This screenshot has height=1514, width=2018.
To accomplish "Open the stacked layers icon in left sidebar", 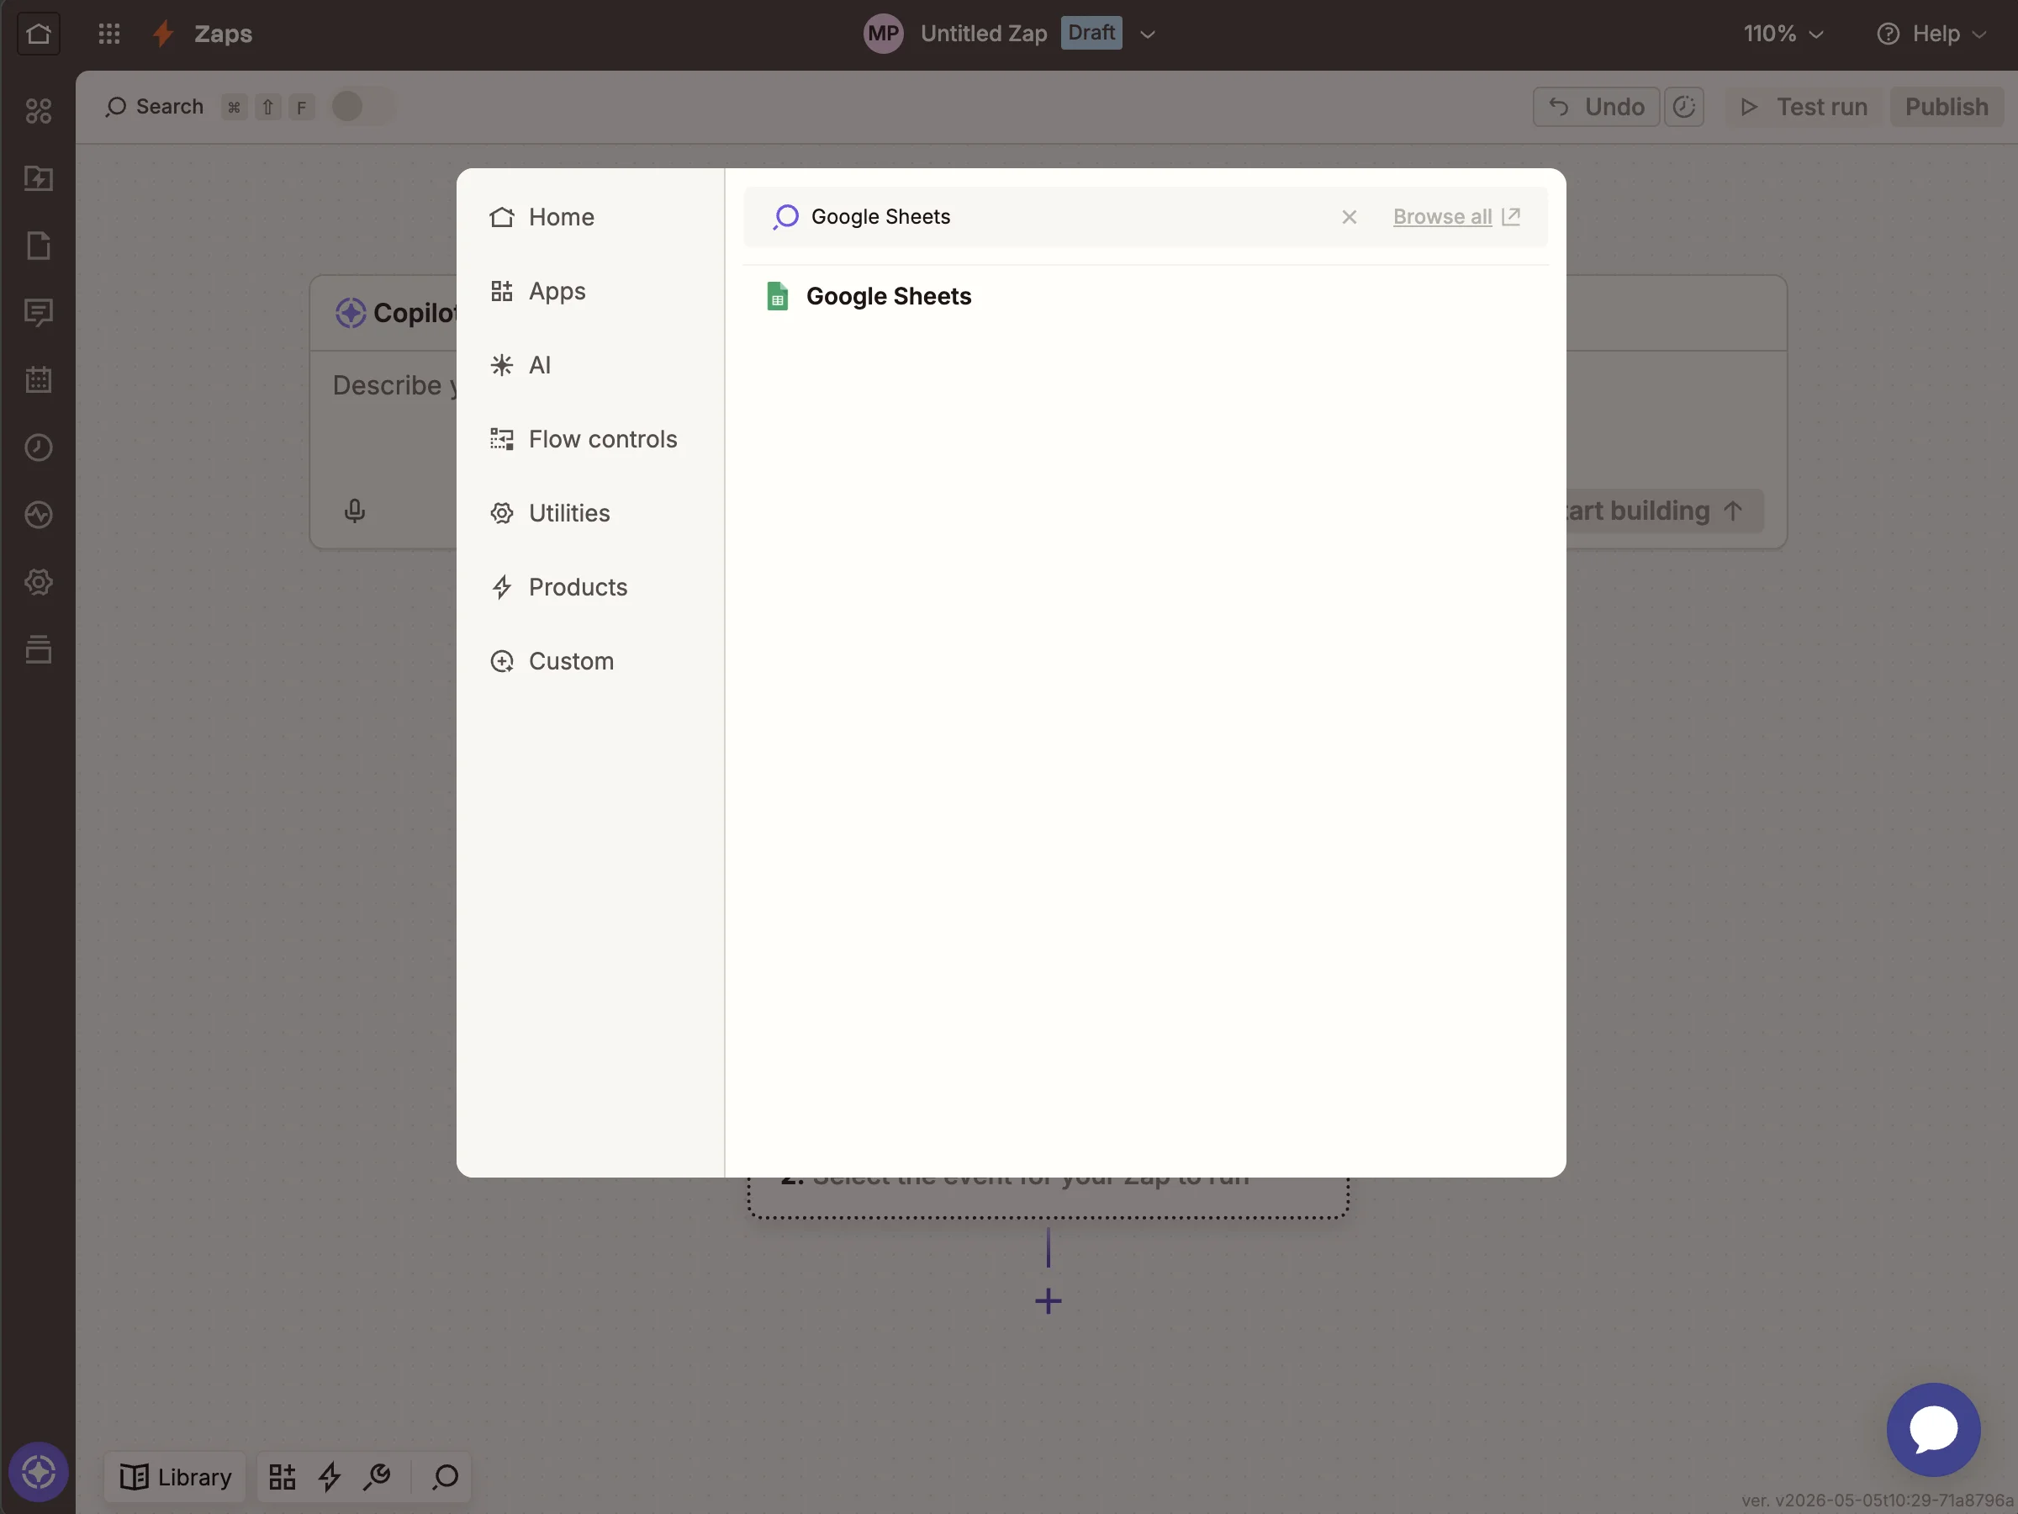I will coord(39,648).
